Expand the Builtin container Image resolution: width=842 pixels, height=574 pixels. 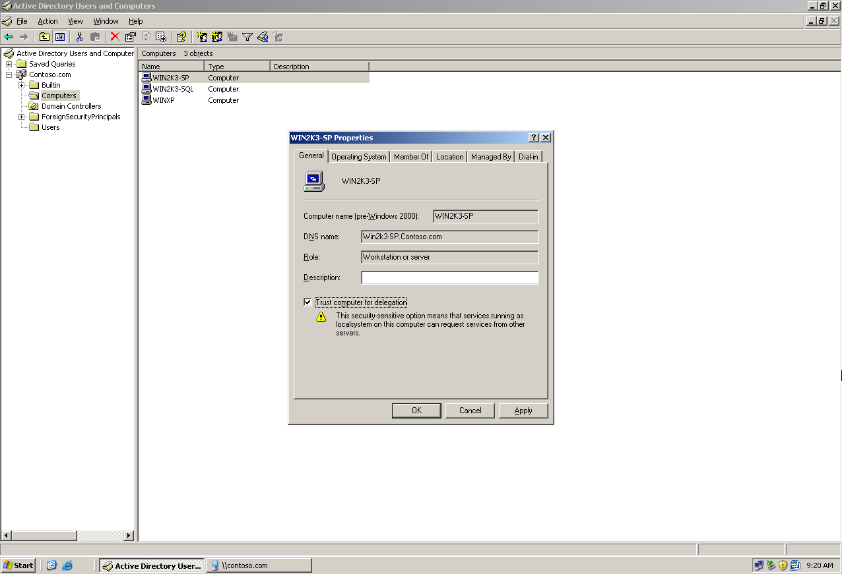tap(21, 85)
